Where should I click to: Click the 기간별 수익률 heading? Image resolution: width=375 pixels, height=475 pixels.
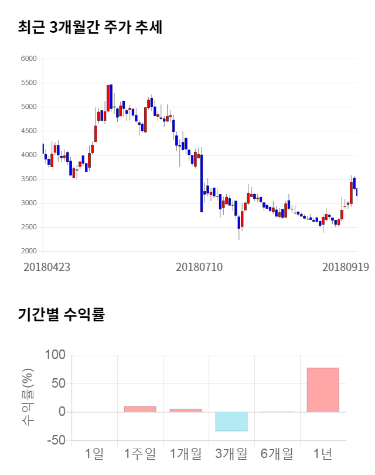[x=61, y=314]
